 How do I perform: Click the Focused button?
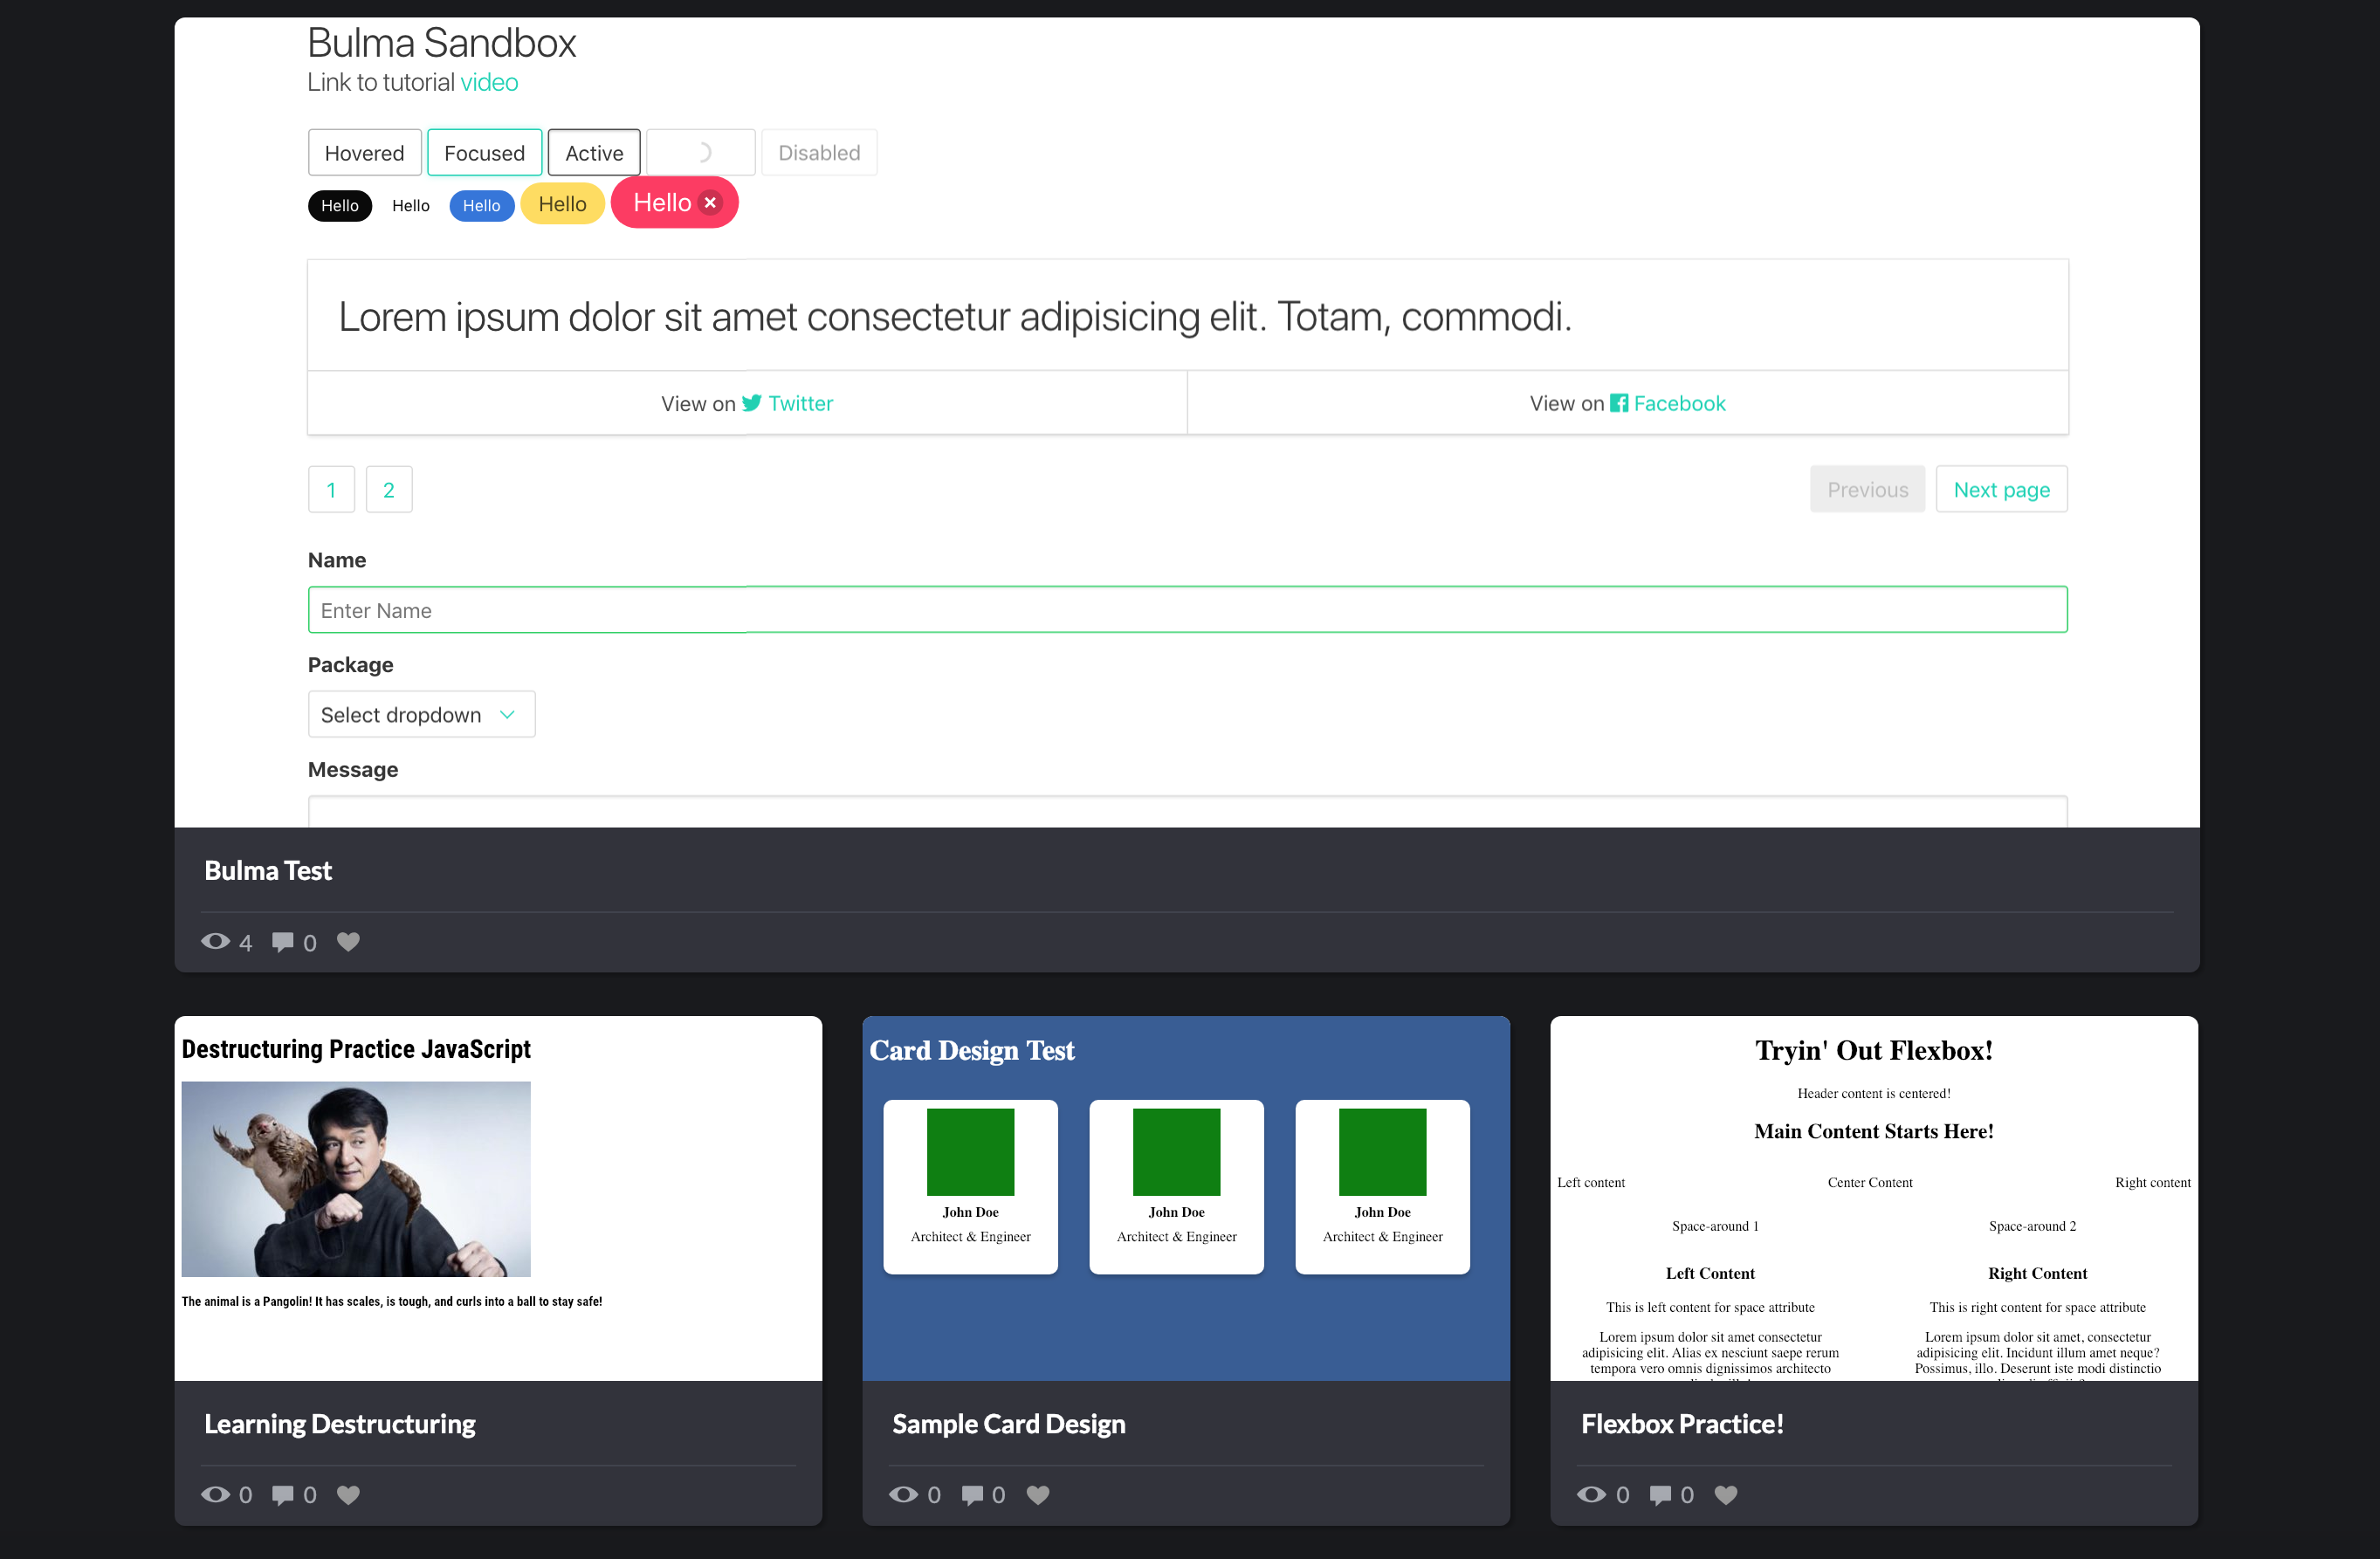click(x=485, y=152)
